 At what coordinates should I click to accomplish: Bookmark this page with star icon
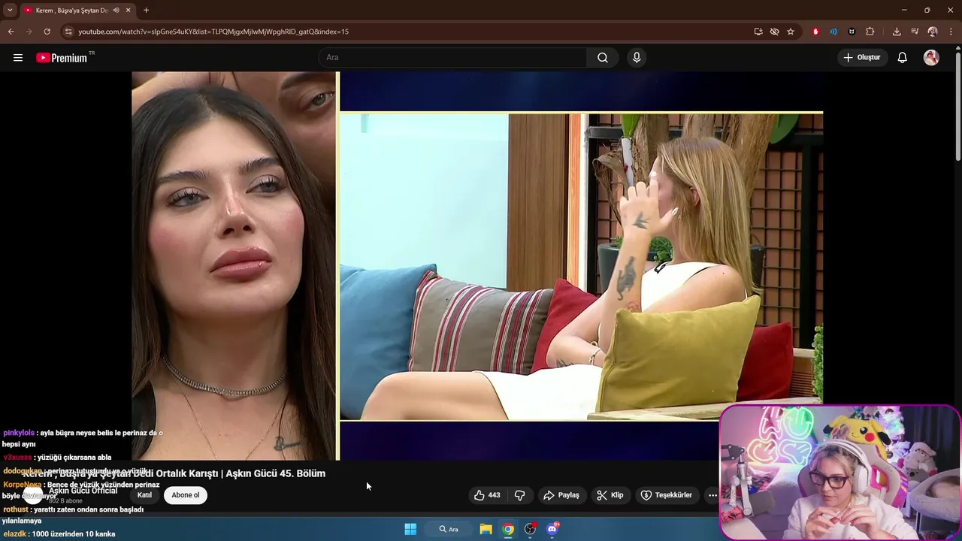coord(791,32)
